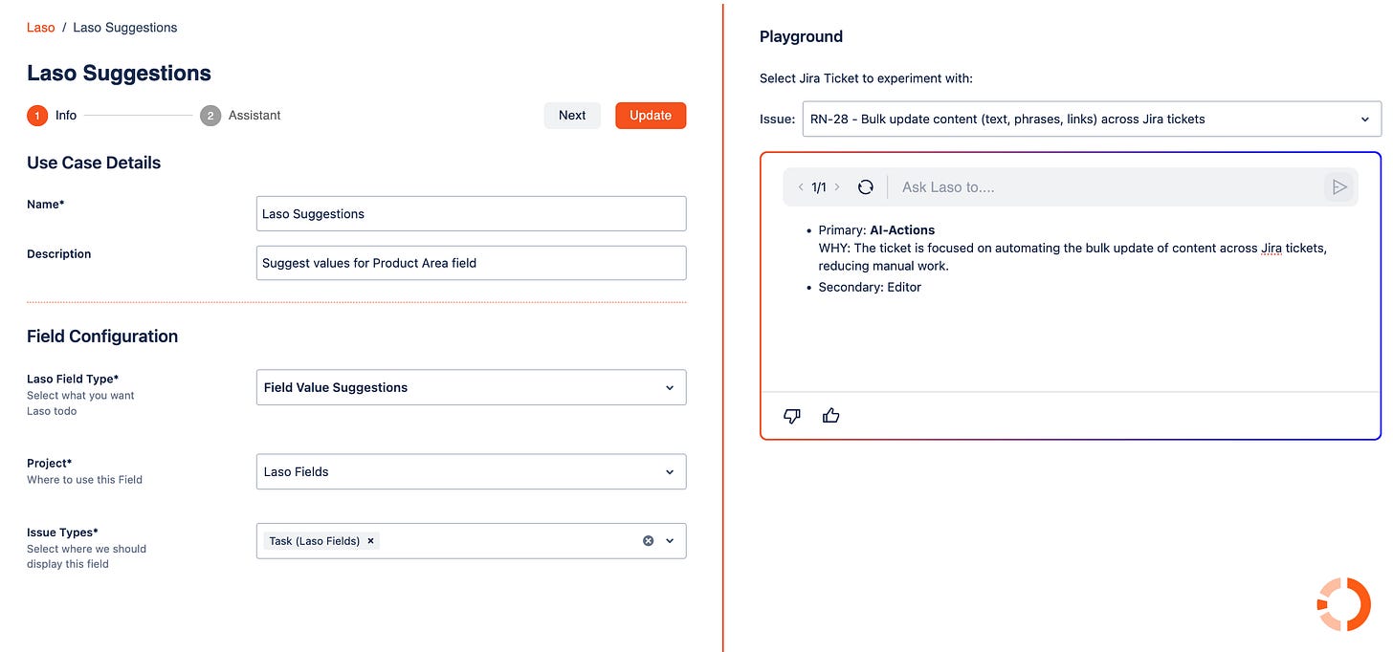
Task: Give the response a thumbs up
Action: [x=830, y=415]
